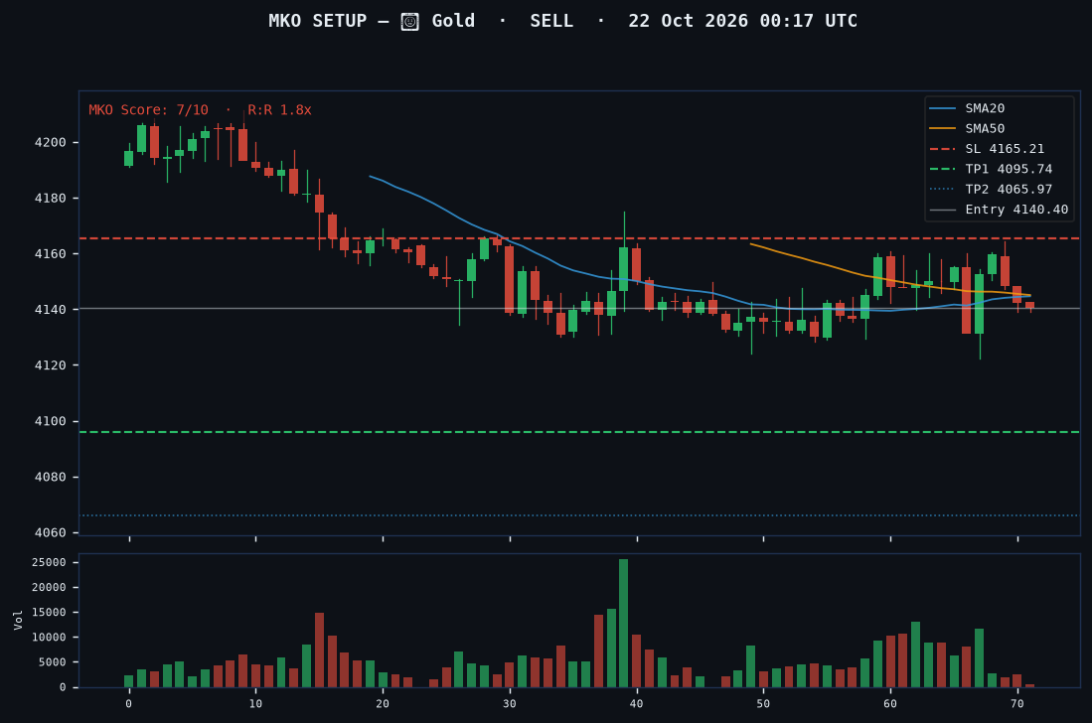Click the 4060 price axis label

pyautogui.click(x=50, y=533)
